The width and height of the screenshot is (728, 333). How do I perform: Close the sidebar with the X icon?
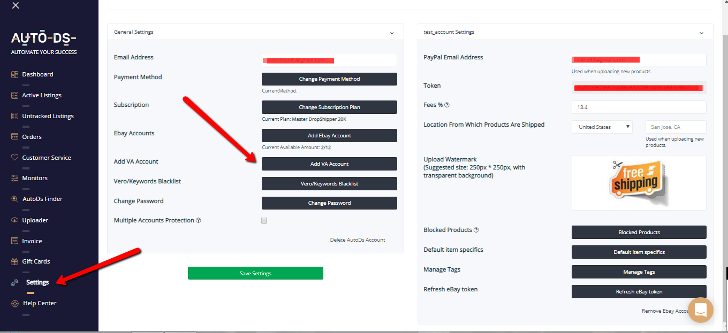16,5
